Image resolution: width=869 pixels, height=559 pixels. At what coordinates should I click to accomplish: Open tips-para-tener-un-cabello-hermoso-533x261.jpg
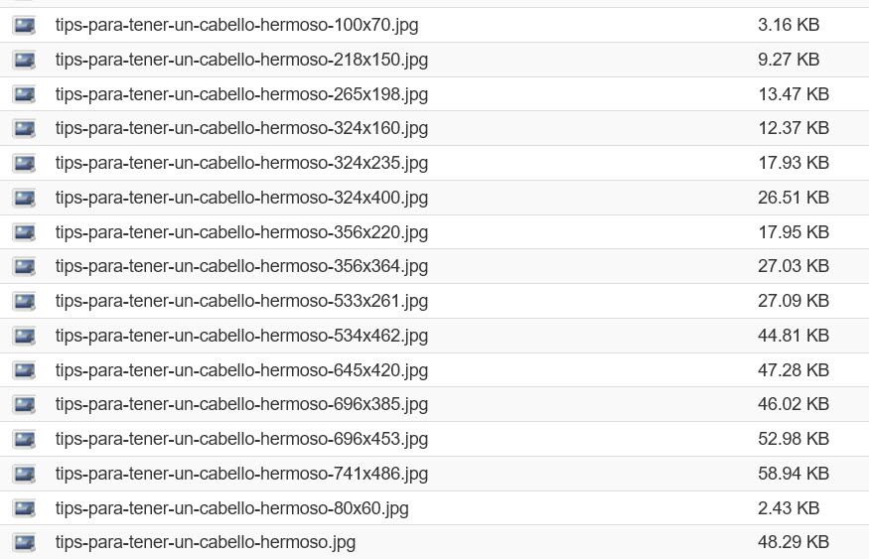coord(241,301)
